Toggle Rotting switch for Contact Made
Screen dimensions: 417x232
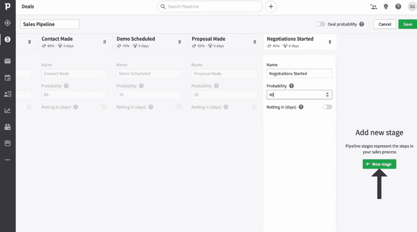pos(102,107)
